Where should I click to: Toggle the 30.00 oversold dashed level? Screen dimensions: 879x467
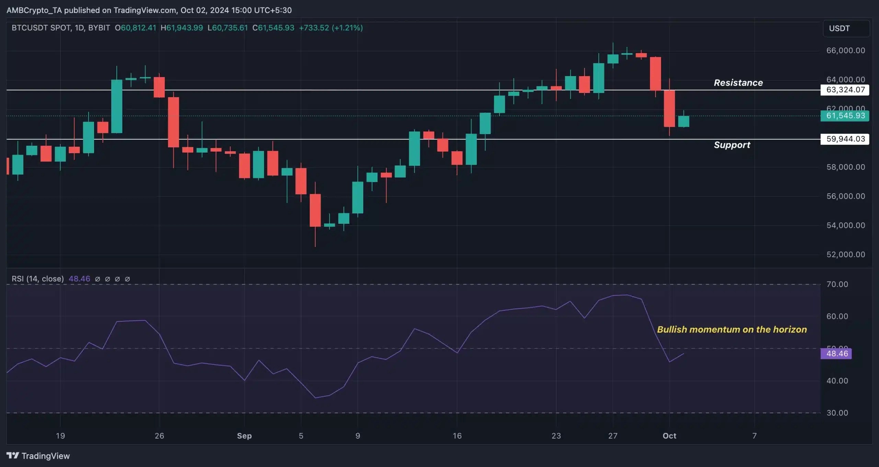[x=838, y=413]
